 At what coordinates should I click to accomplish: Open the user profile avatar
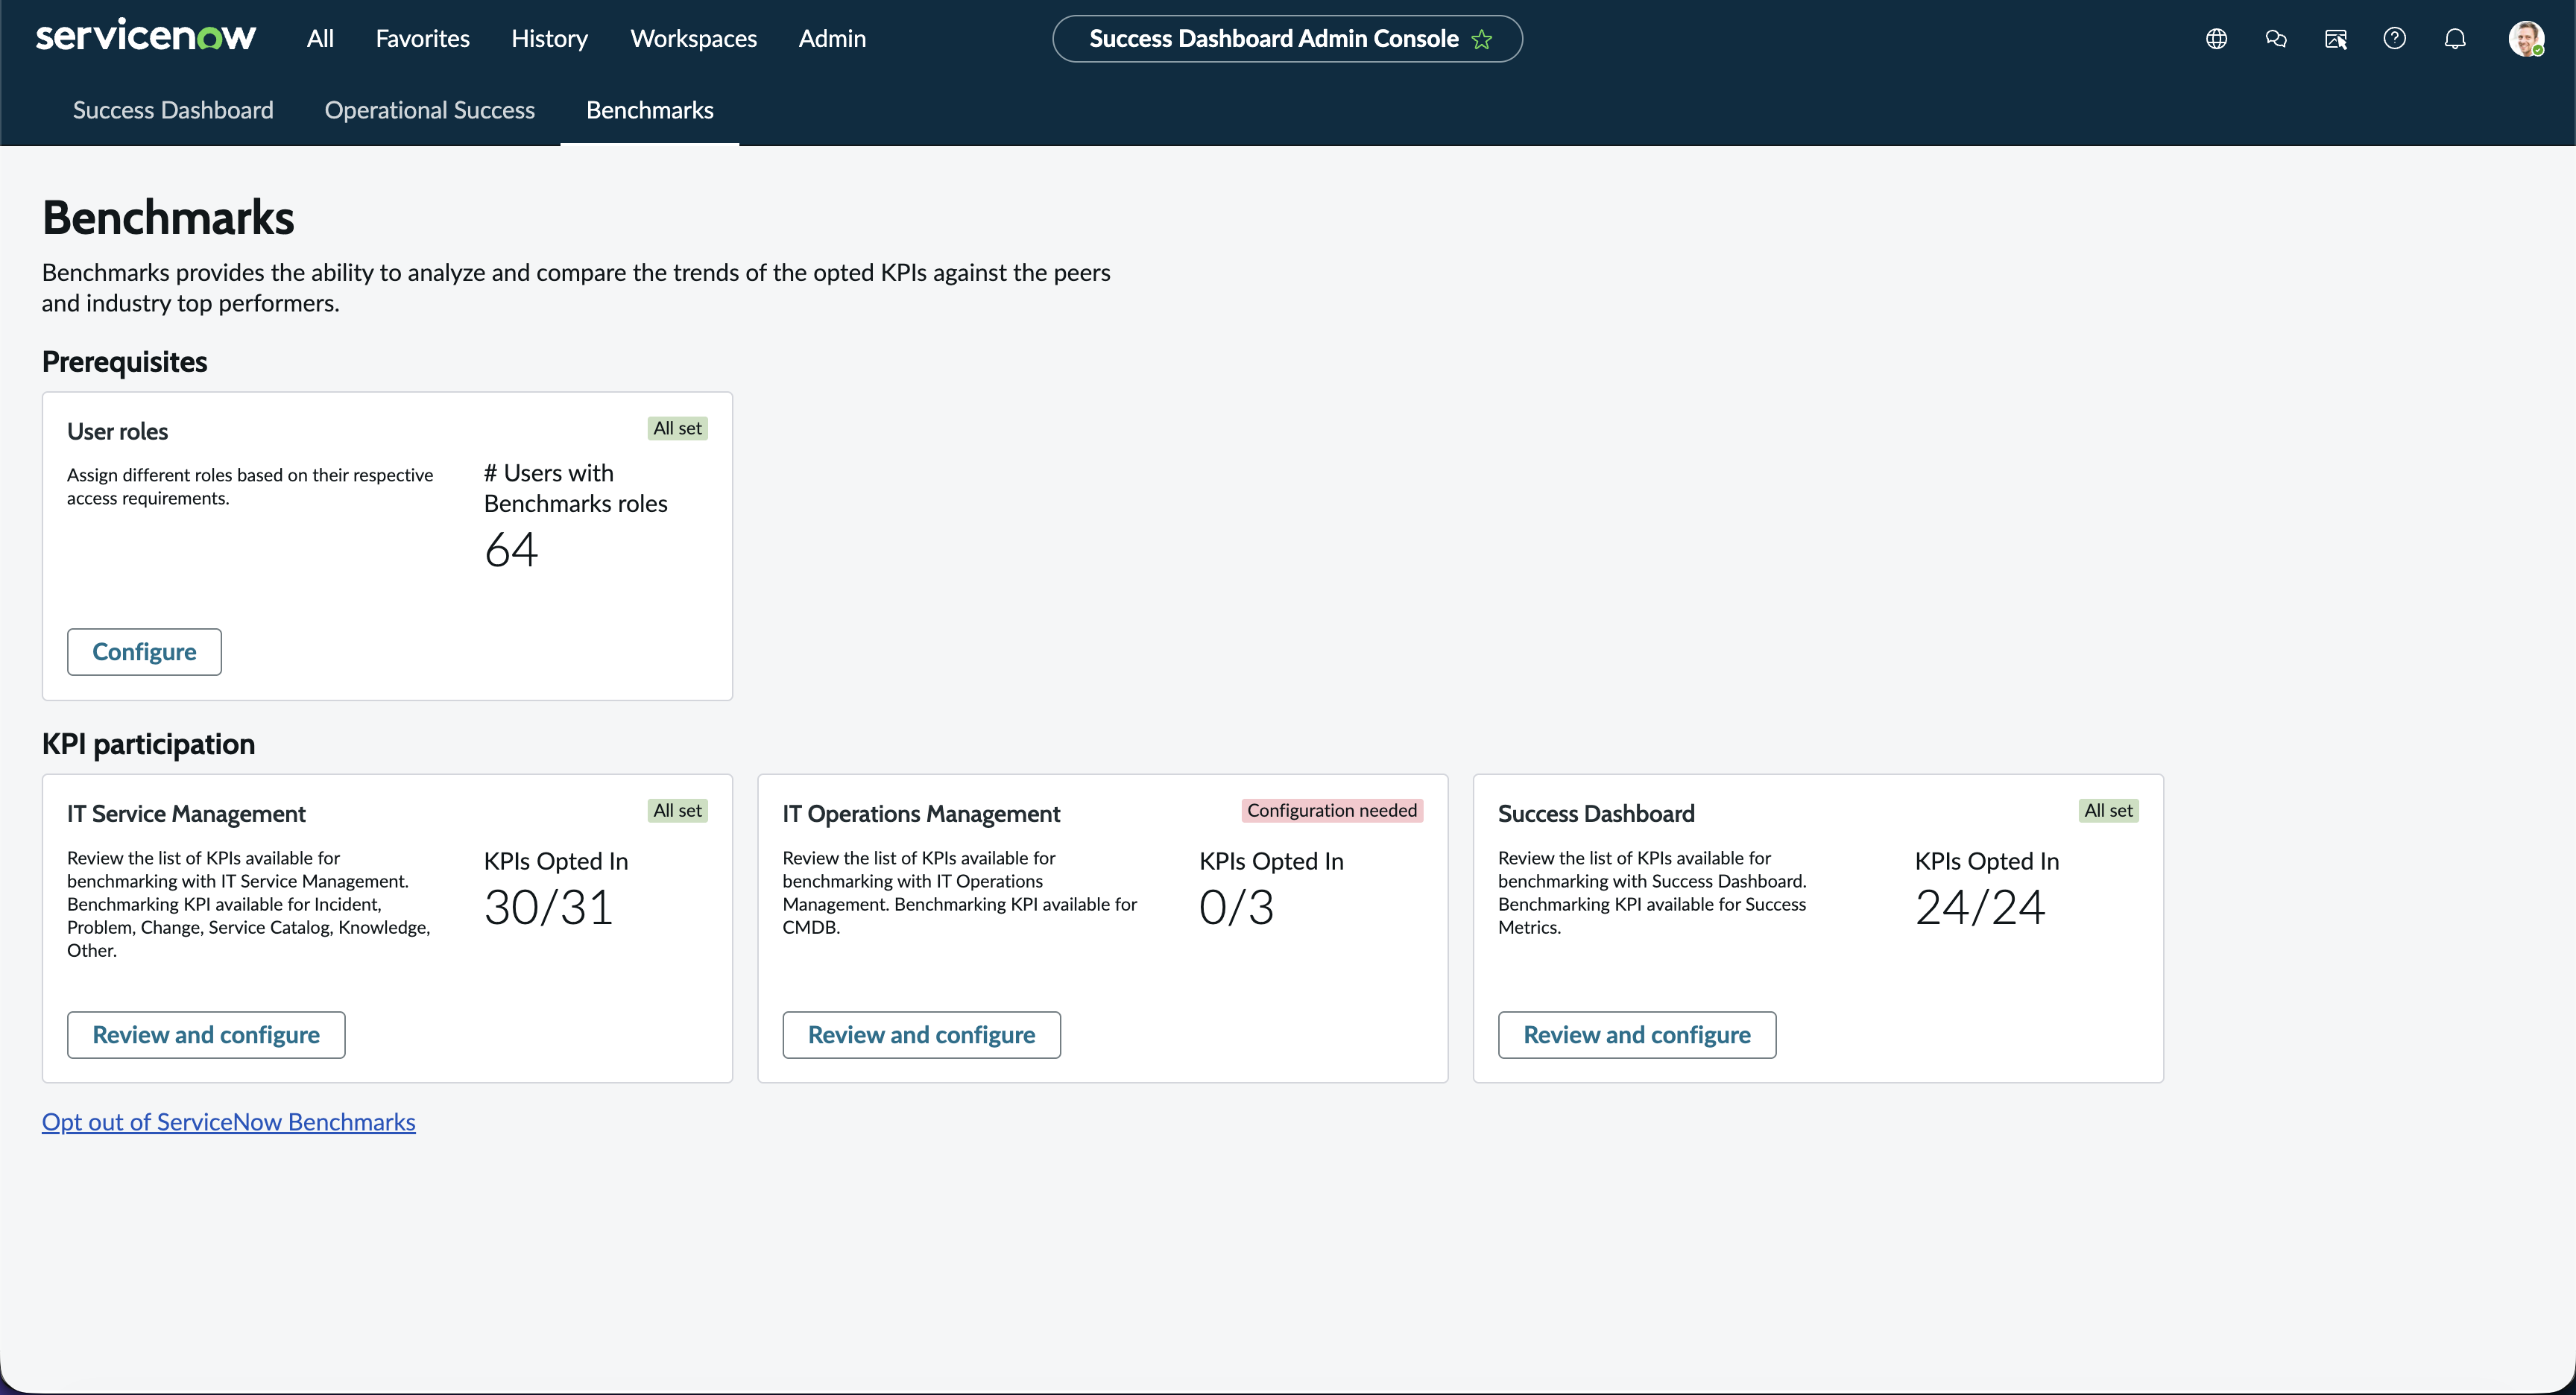(x=2526, y=39)
